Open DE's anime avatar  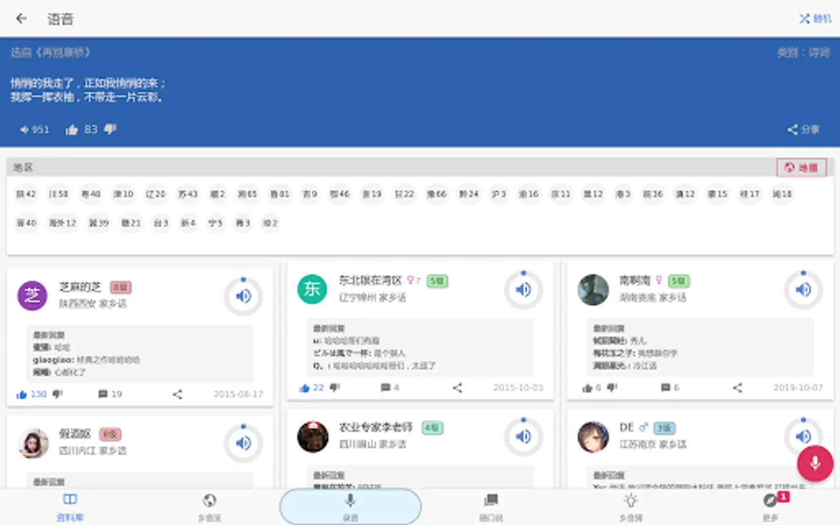(593, 436)
